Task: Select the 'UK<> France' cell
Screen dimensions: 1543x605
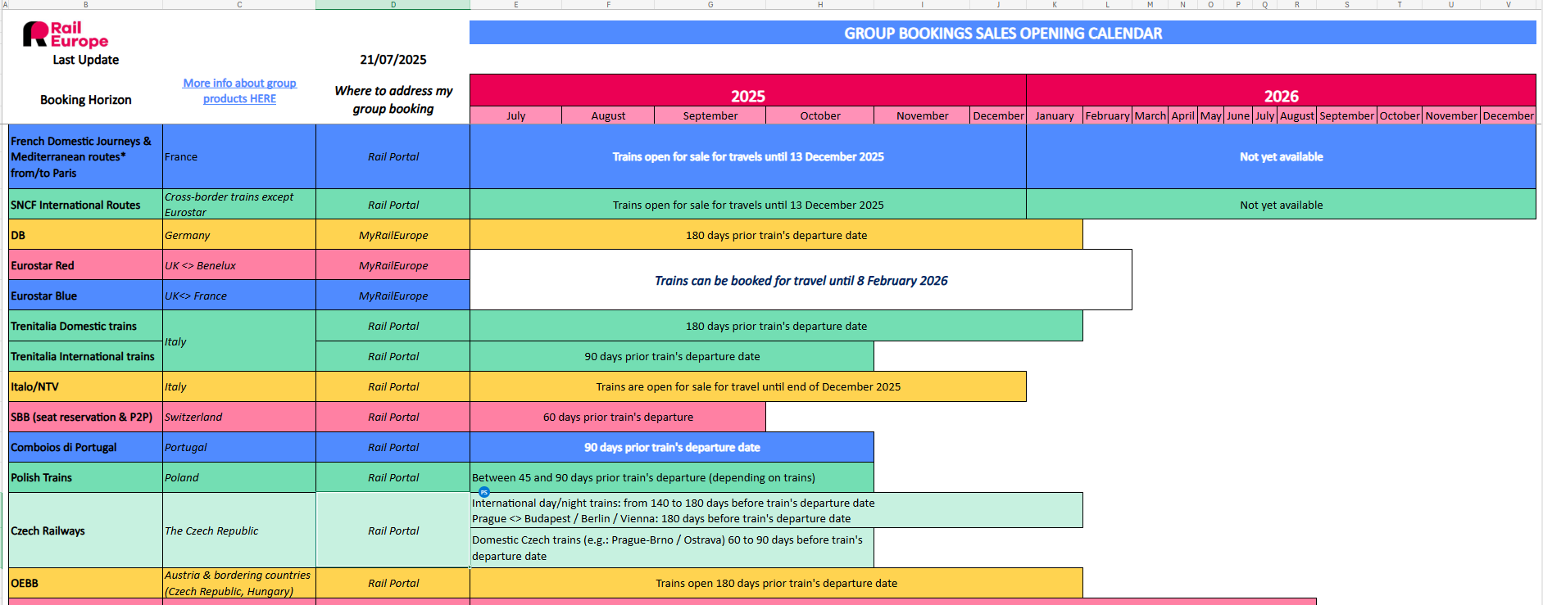Action: pos(239,296)
